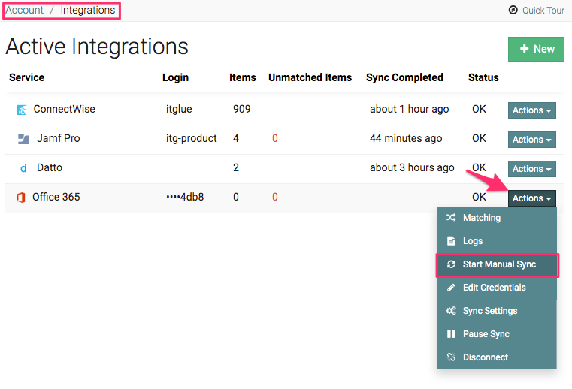Choose Disconnect from the Actions menu

485,357
